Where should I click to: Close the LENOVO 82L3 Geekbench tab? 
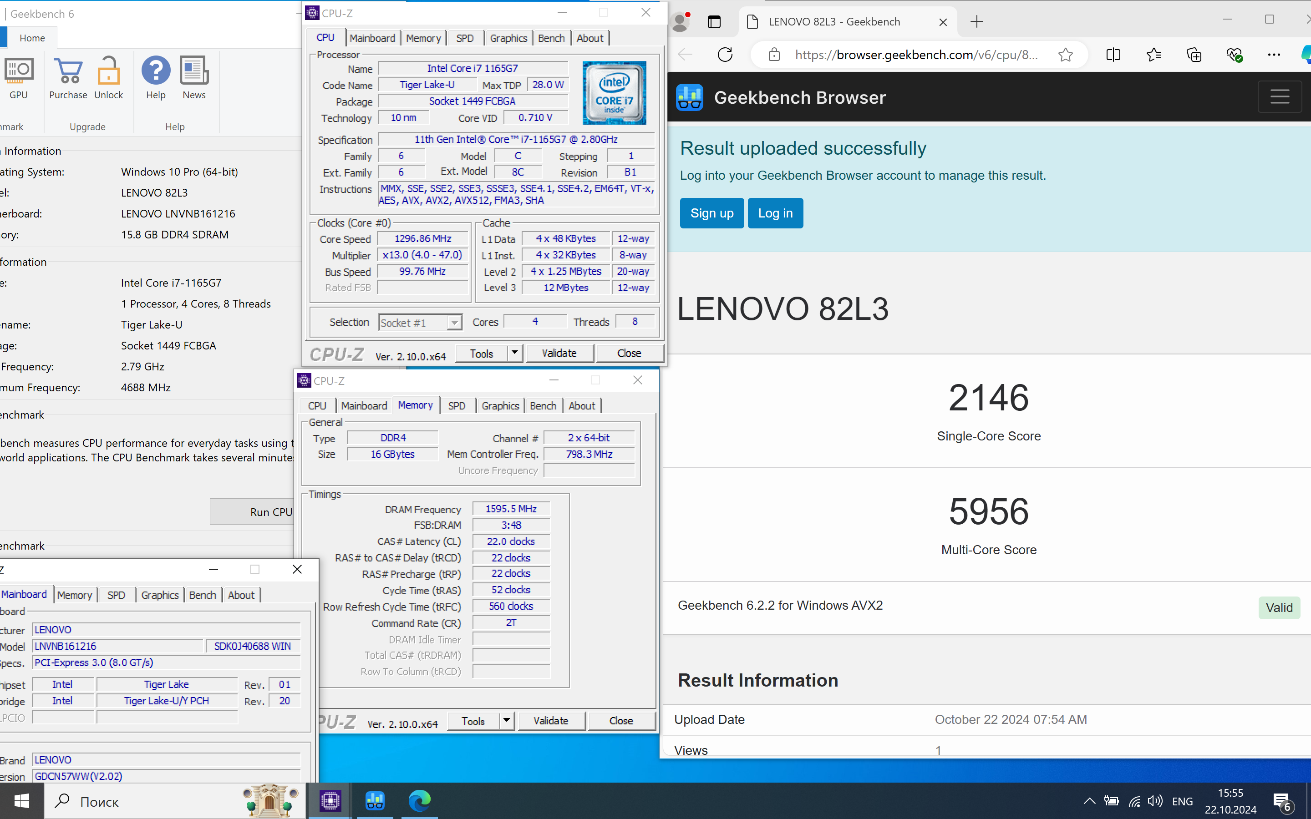tap(943, 22)
